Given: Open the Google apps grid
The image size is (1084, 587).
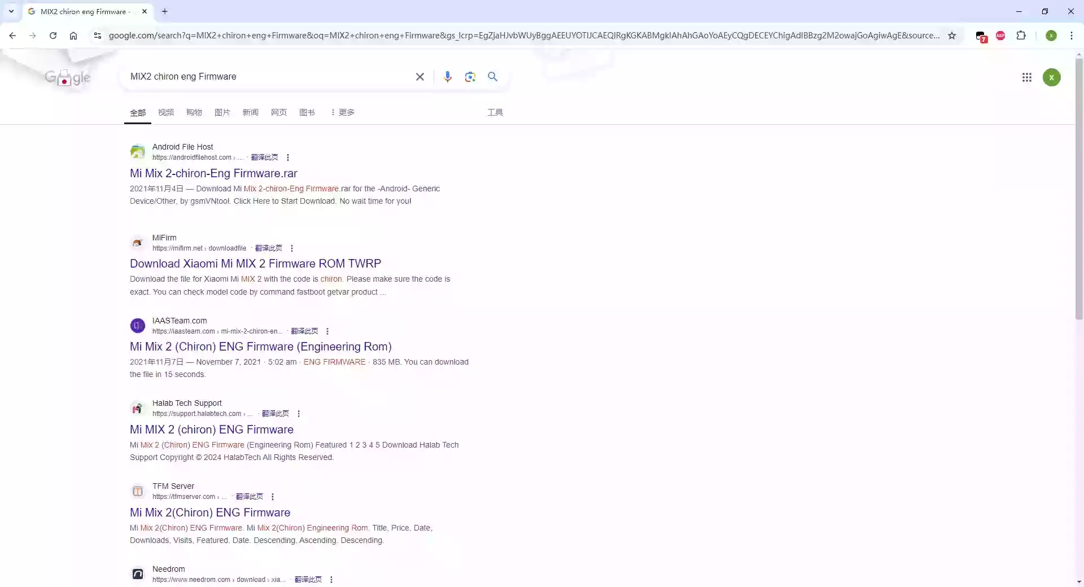Looking at the screenshot, I should click(1027, 77).
